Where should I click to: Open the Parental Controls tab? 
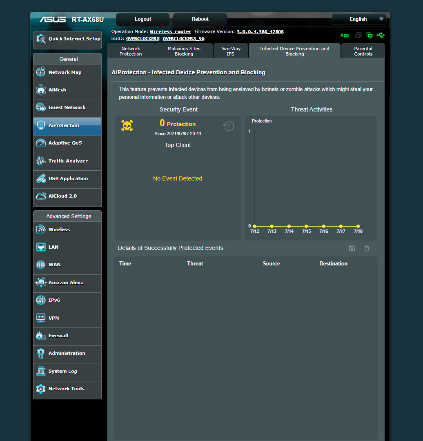pyautogui.click(x=363, y=51)
